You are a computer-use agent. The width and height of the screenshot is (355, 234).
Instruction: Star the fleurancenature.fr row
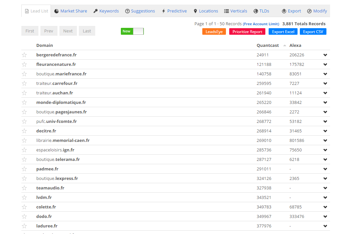coord(24,64)
